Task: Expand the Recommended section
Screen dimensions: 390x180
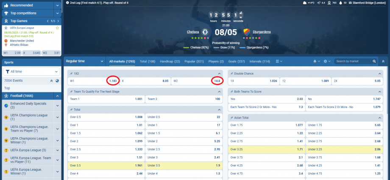Action: pos(58,5)
